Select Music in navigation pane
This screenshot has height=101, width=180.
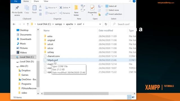pos(23,43)
